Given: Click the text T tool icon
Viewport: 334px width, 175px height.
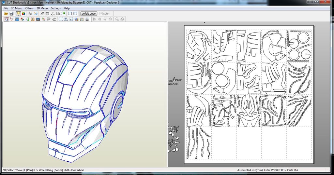Looking at the screenshot, I should pyautogui.click(x=33, y=19).
